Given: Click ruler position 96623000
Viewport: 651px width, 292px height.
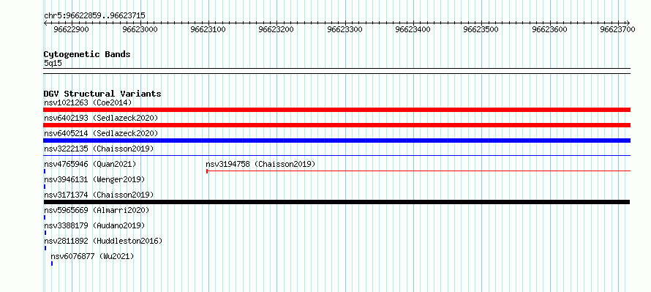Looking at the screenshot, I should click(140, 29).
